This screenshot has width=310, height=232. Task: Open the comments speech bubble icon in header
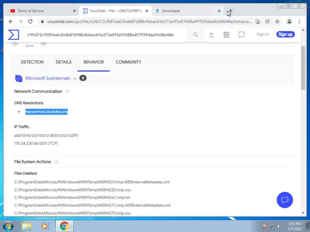pyautogui.click(x=241, y=35)
